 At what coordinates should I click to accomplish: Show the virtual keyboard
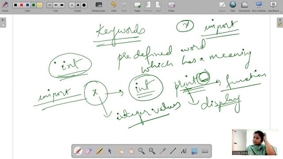coord(205,151)
